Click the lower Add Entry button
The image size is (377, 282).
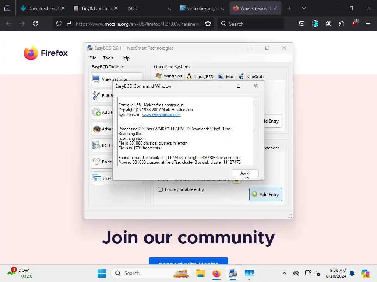[265, 195]
